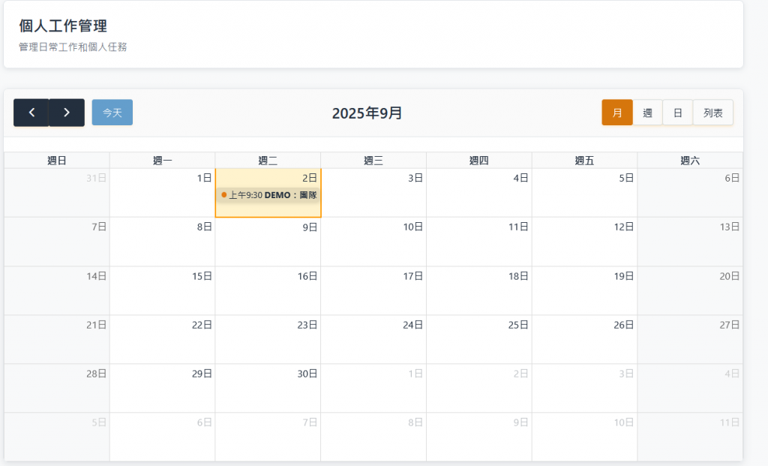This screenshot has height=466, width=768.
Task: Click the 12日 date number
Action: point(624,227)
